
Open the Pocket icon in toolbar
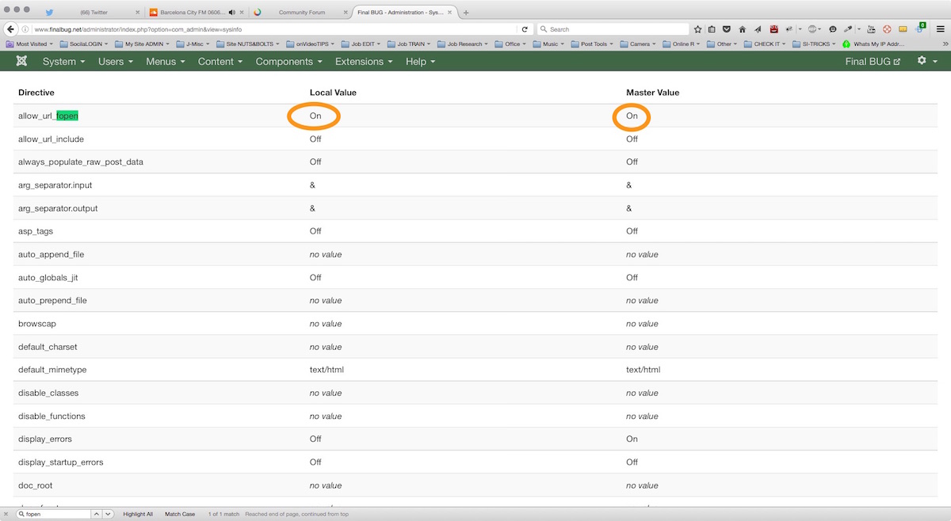click(727, 29)
